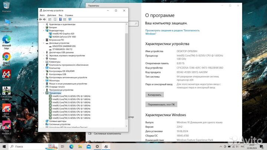Screen dimensions: 267x150
Task: Collapse the Процессоры node
Action: tap(44, 93)
